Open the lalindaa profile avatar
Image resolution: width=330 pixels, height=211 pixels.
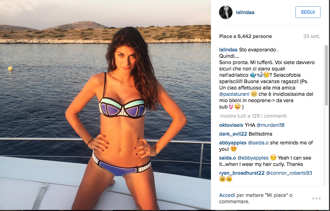coord(226,12)
